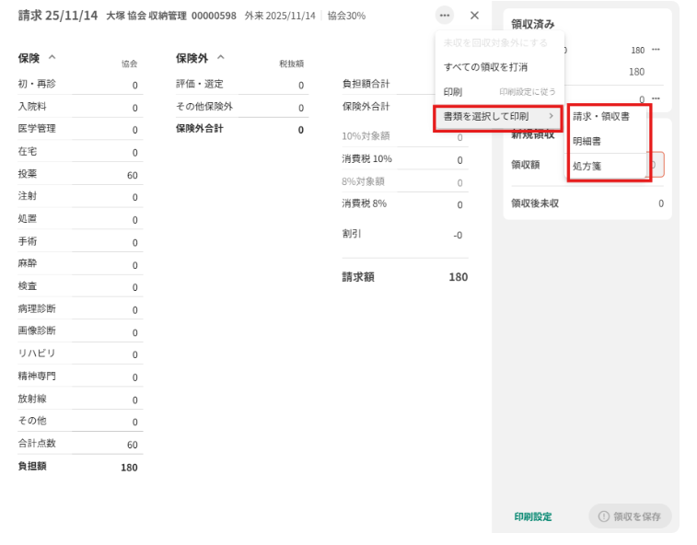Click the 領収を保存 button

click(630, 516)
